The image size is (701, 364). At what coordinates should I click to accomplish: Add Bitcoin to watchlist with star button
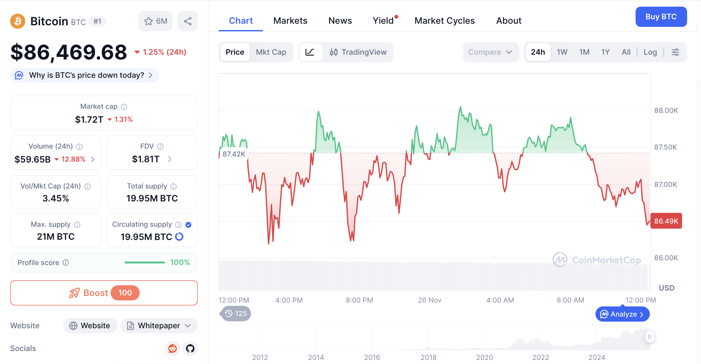coord(155,21)
